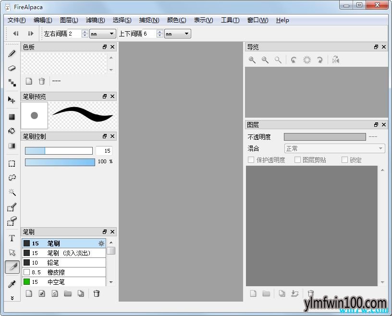
Task: Rotate canvas right in Navigator
Action: (x=320, y=60)
